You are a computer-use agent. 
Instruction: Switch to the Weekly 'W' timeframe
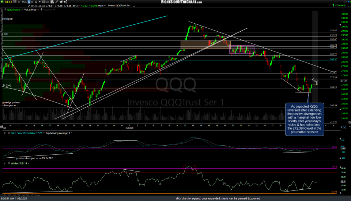[36, 2]
